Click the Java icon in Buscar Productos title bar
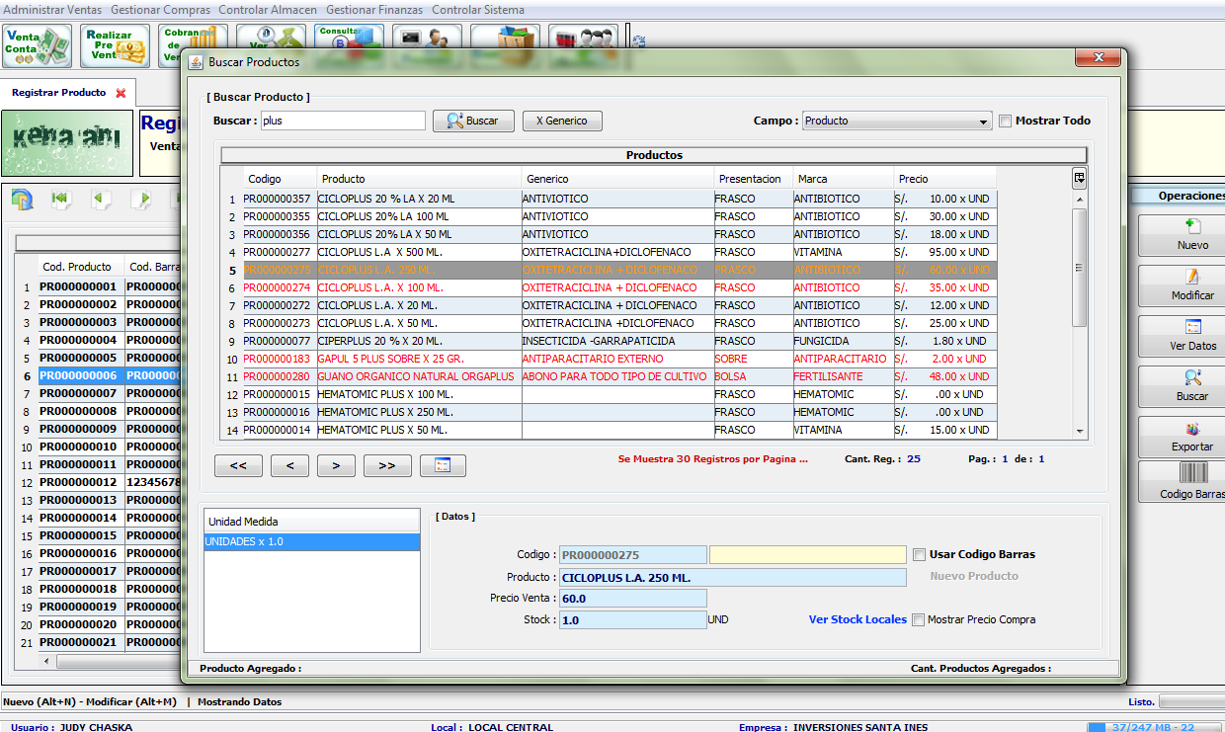Viewport: 1225px width, 732px height. pos(195,61)
